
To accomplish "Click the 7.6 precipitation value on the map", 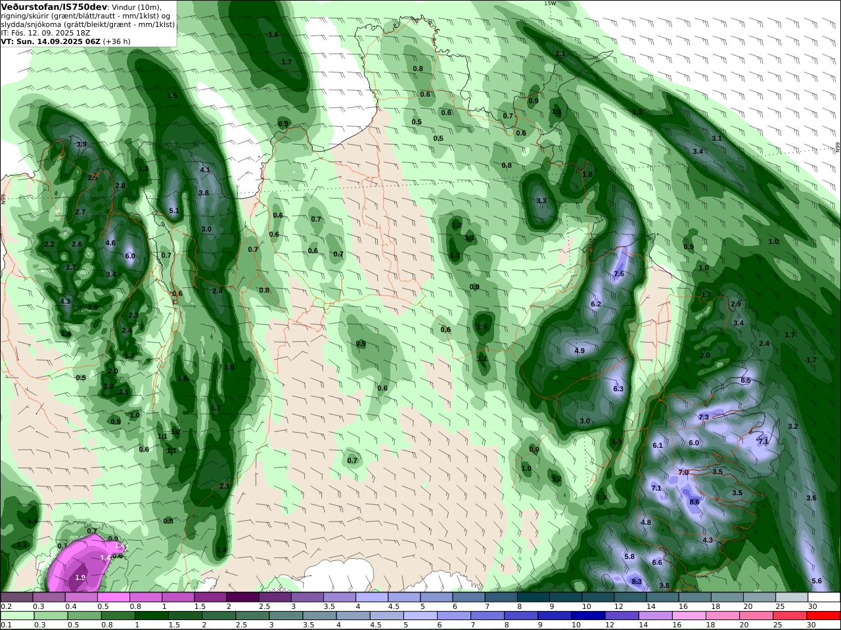I will (618, 274).
